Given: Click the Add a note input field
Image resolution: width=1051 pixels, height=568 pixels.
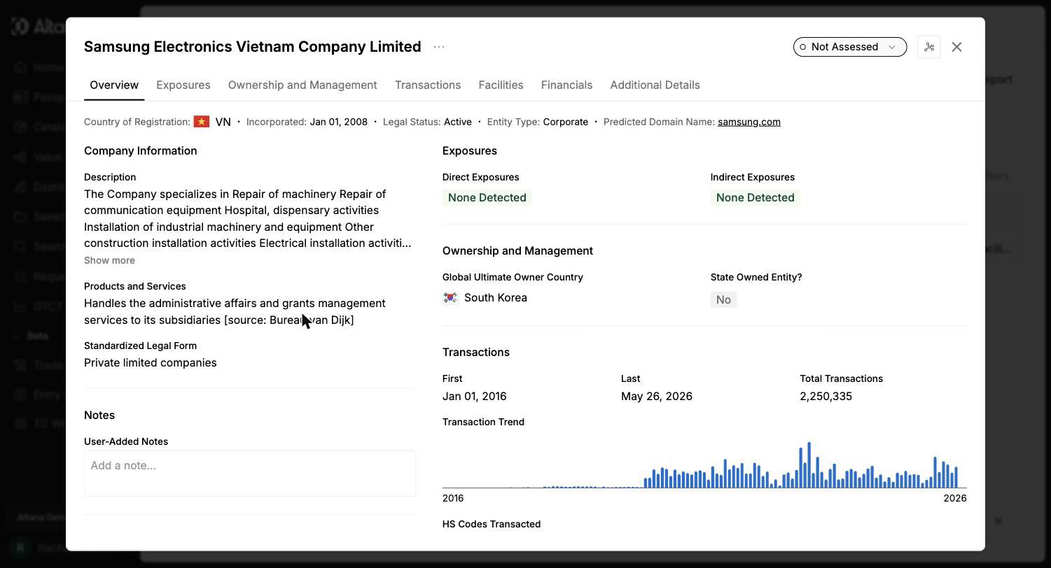Looking at the screenshot, I should [250, 474].
